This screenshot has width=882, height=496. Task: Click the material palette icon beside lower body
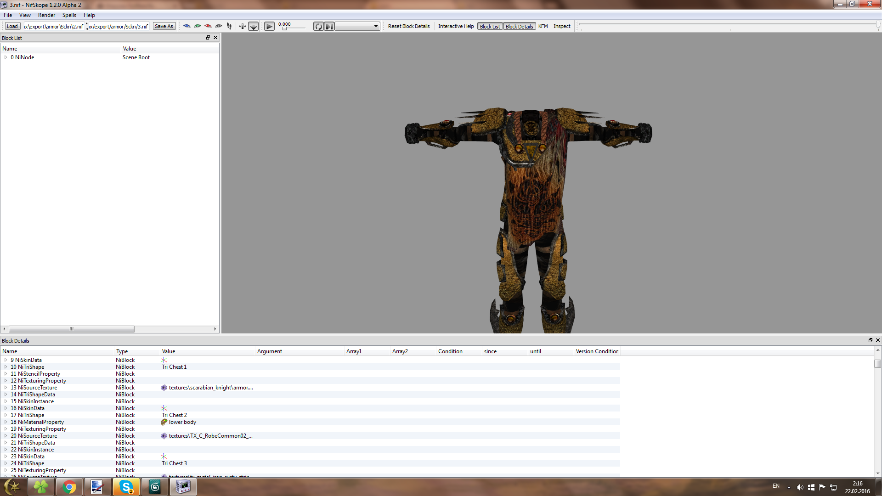tap(164, 422)
